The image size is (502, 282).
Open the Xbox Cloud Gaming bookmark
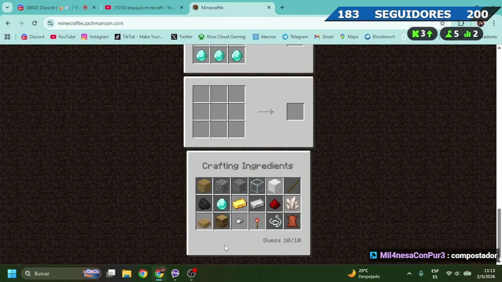pos(222,36)
